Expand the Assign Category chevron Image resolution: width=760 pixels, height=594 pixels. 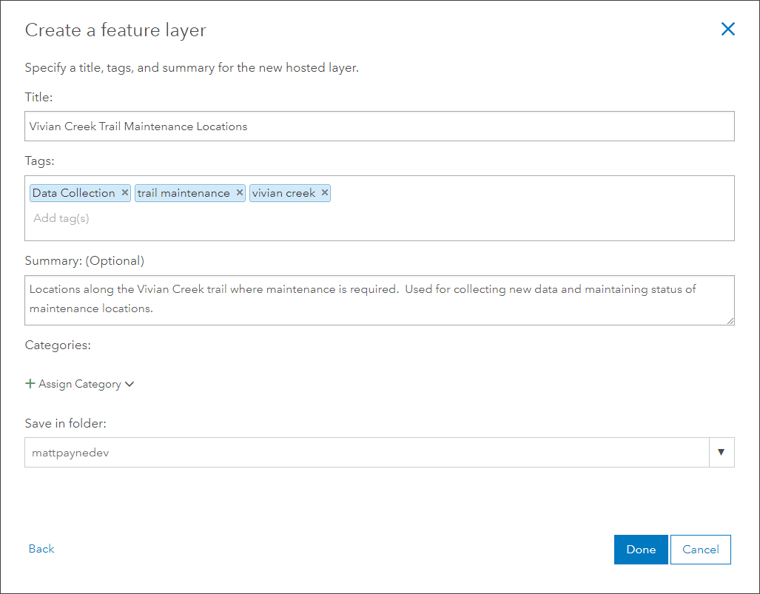tap(130, 384)
